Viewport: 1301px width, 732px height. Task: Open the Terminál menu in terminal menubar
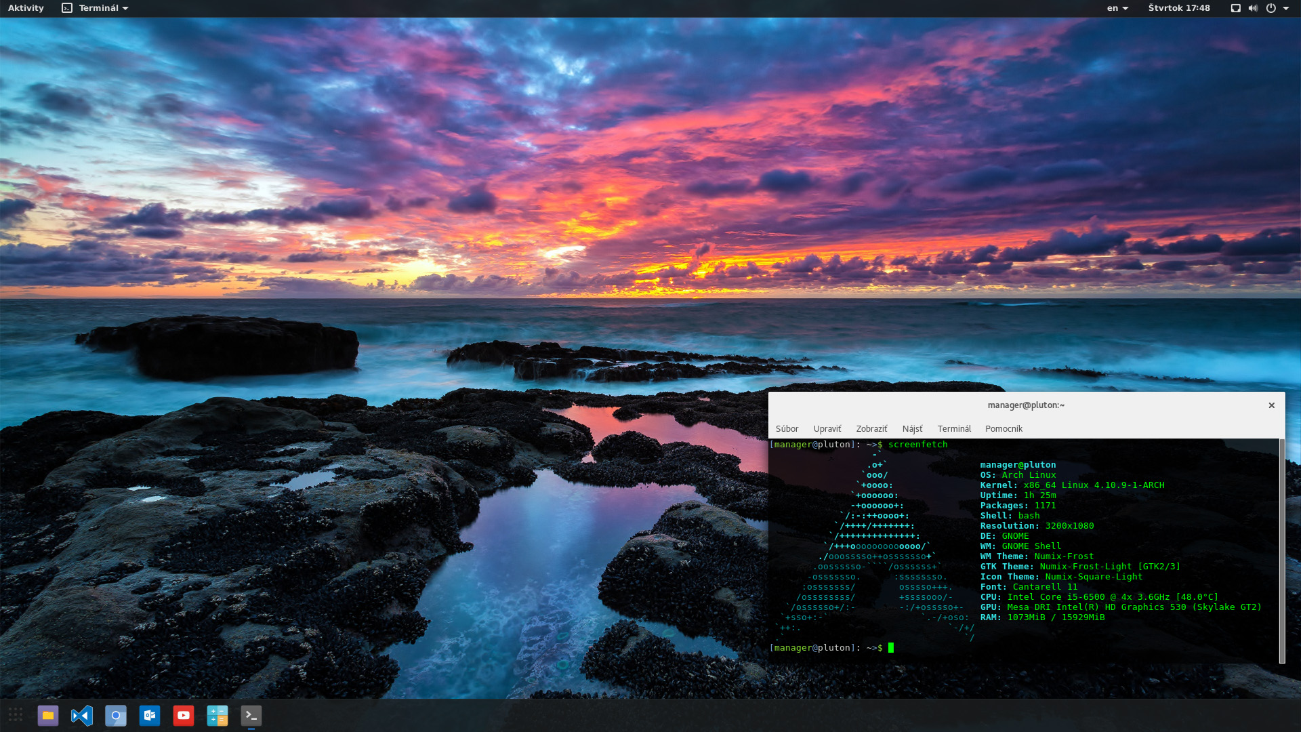(x=954, y=428)
